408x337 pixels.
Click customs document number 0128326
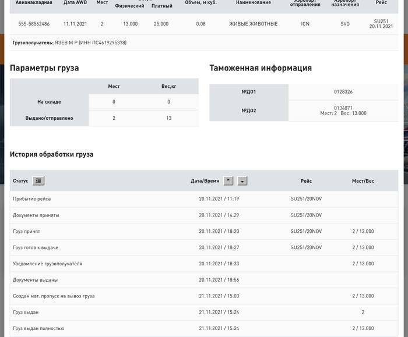(343, 92)
